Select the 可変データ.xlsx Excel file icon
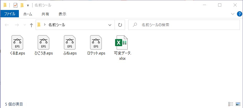Image resolution: width=243 pixels, height=108 pixels. [121, 42]
